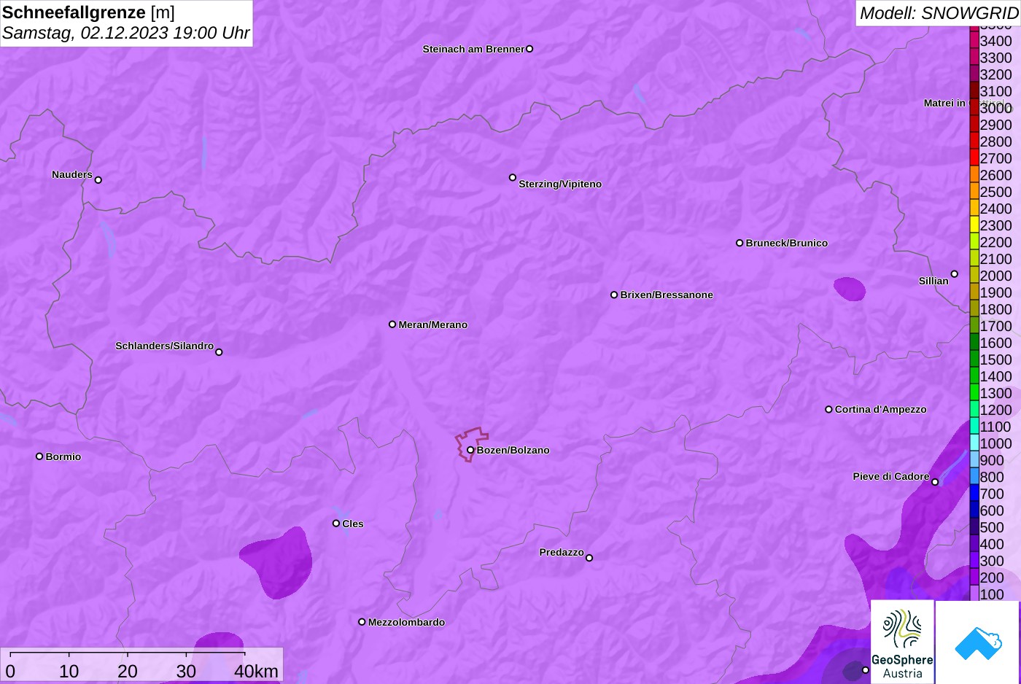The image size is (1021, 684).
Task: Click the Cortina d'Ampezzo label
Action: click(x=881, y=409)
